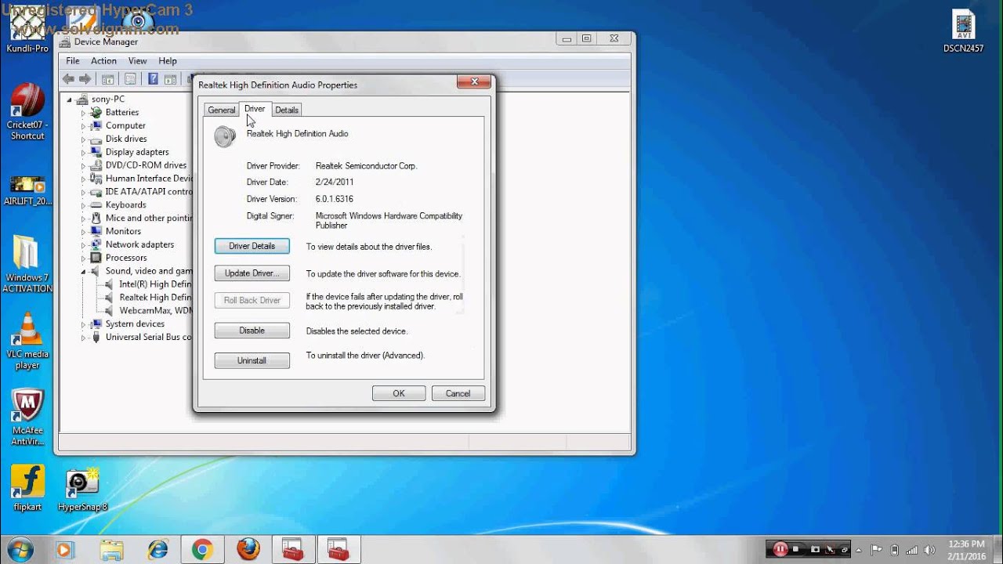The image size is (1003, 564).
Task: Click the HyperCam pause recording button
Action: (x=780, y=549)
